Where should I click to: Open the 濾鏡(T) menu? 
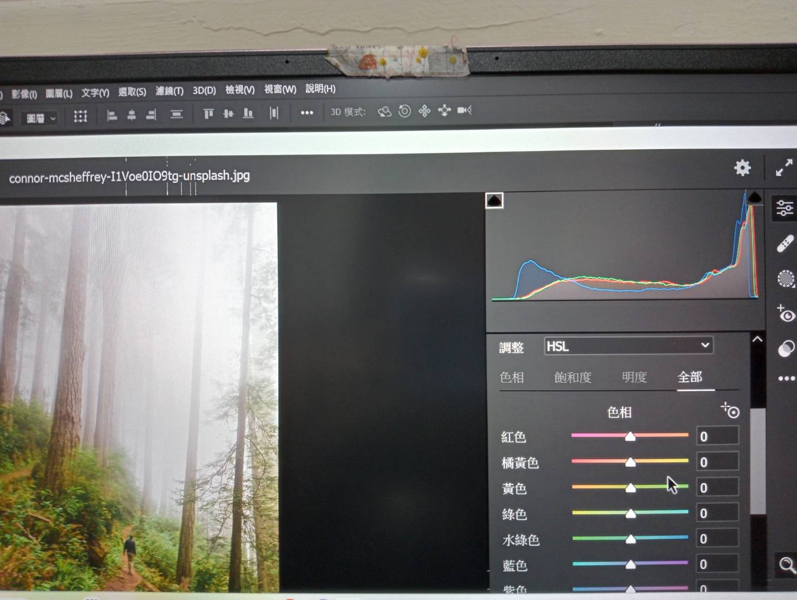click(169, 91)
